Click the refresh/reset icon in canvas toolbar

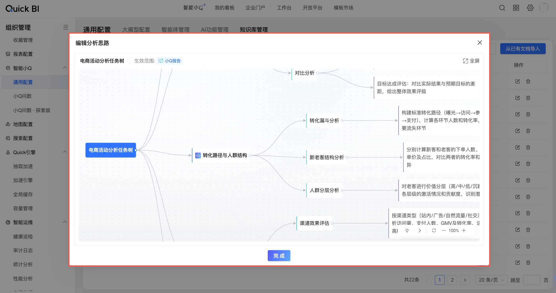(x=434, y=230)
